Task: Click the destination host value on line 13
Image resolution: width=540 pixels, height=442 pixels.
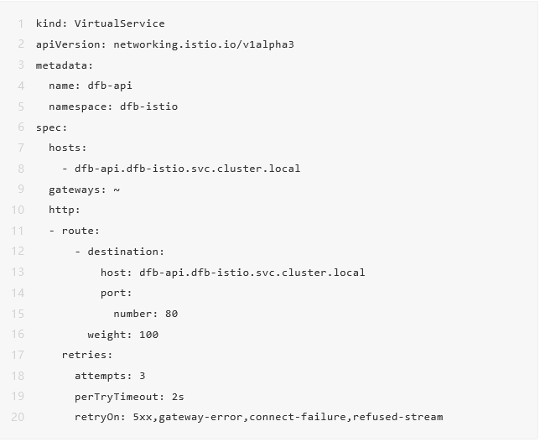Action: [x=252, y=273]
